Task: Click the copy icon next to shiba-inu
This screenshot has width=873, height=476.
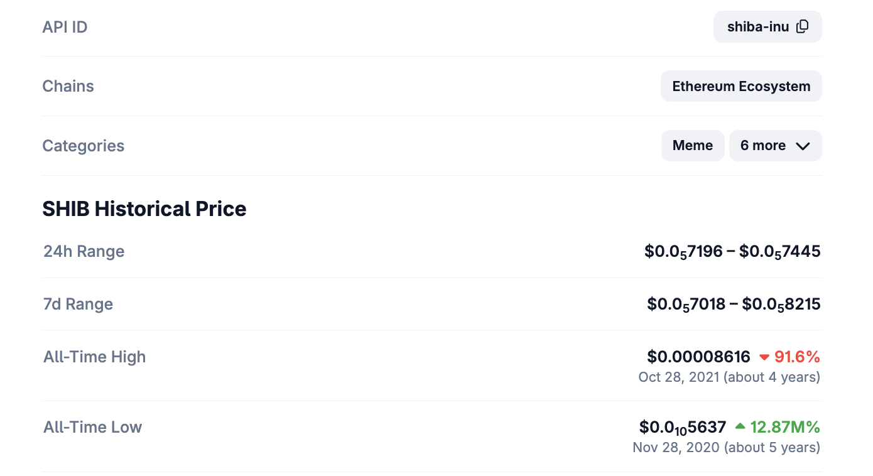Action: point(802,26)
